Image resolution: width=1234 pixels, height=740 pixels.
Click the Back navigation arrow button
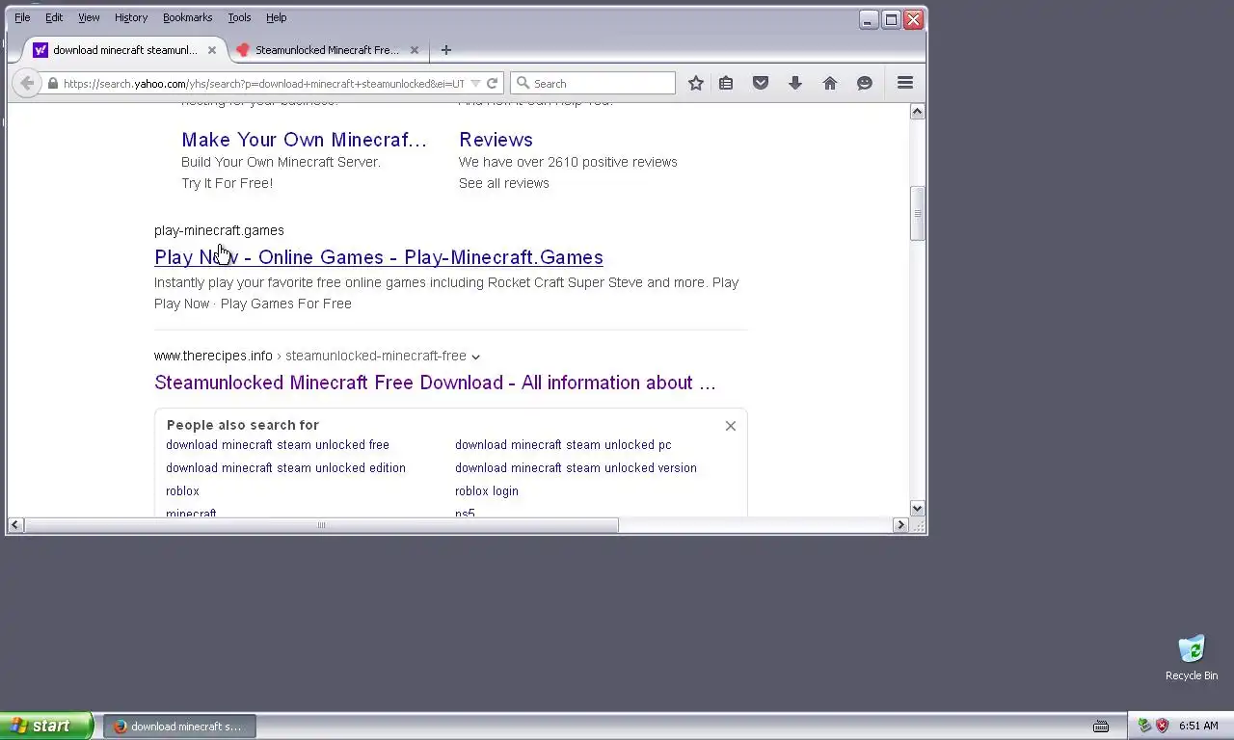[x=27, y=83]
